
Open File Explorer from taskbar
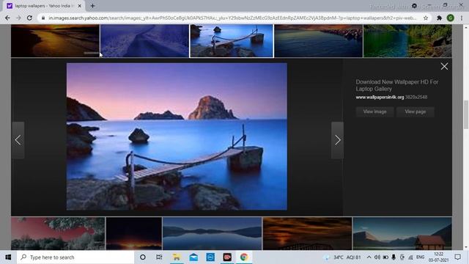point(177,257)
